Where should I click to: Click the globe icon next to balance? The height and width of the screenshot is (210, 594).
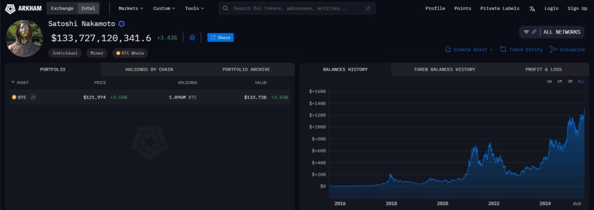click(192, 38)
